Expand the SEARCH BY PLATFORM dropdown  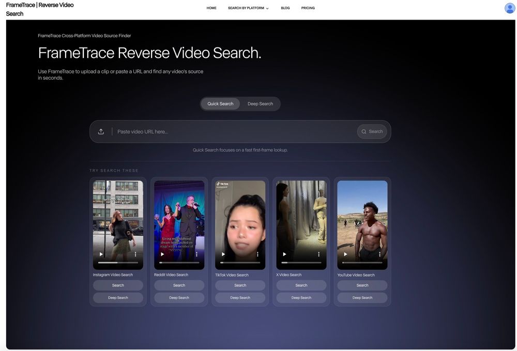click(247, 7)
